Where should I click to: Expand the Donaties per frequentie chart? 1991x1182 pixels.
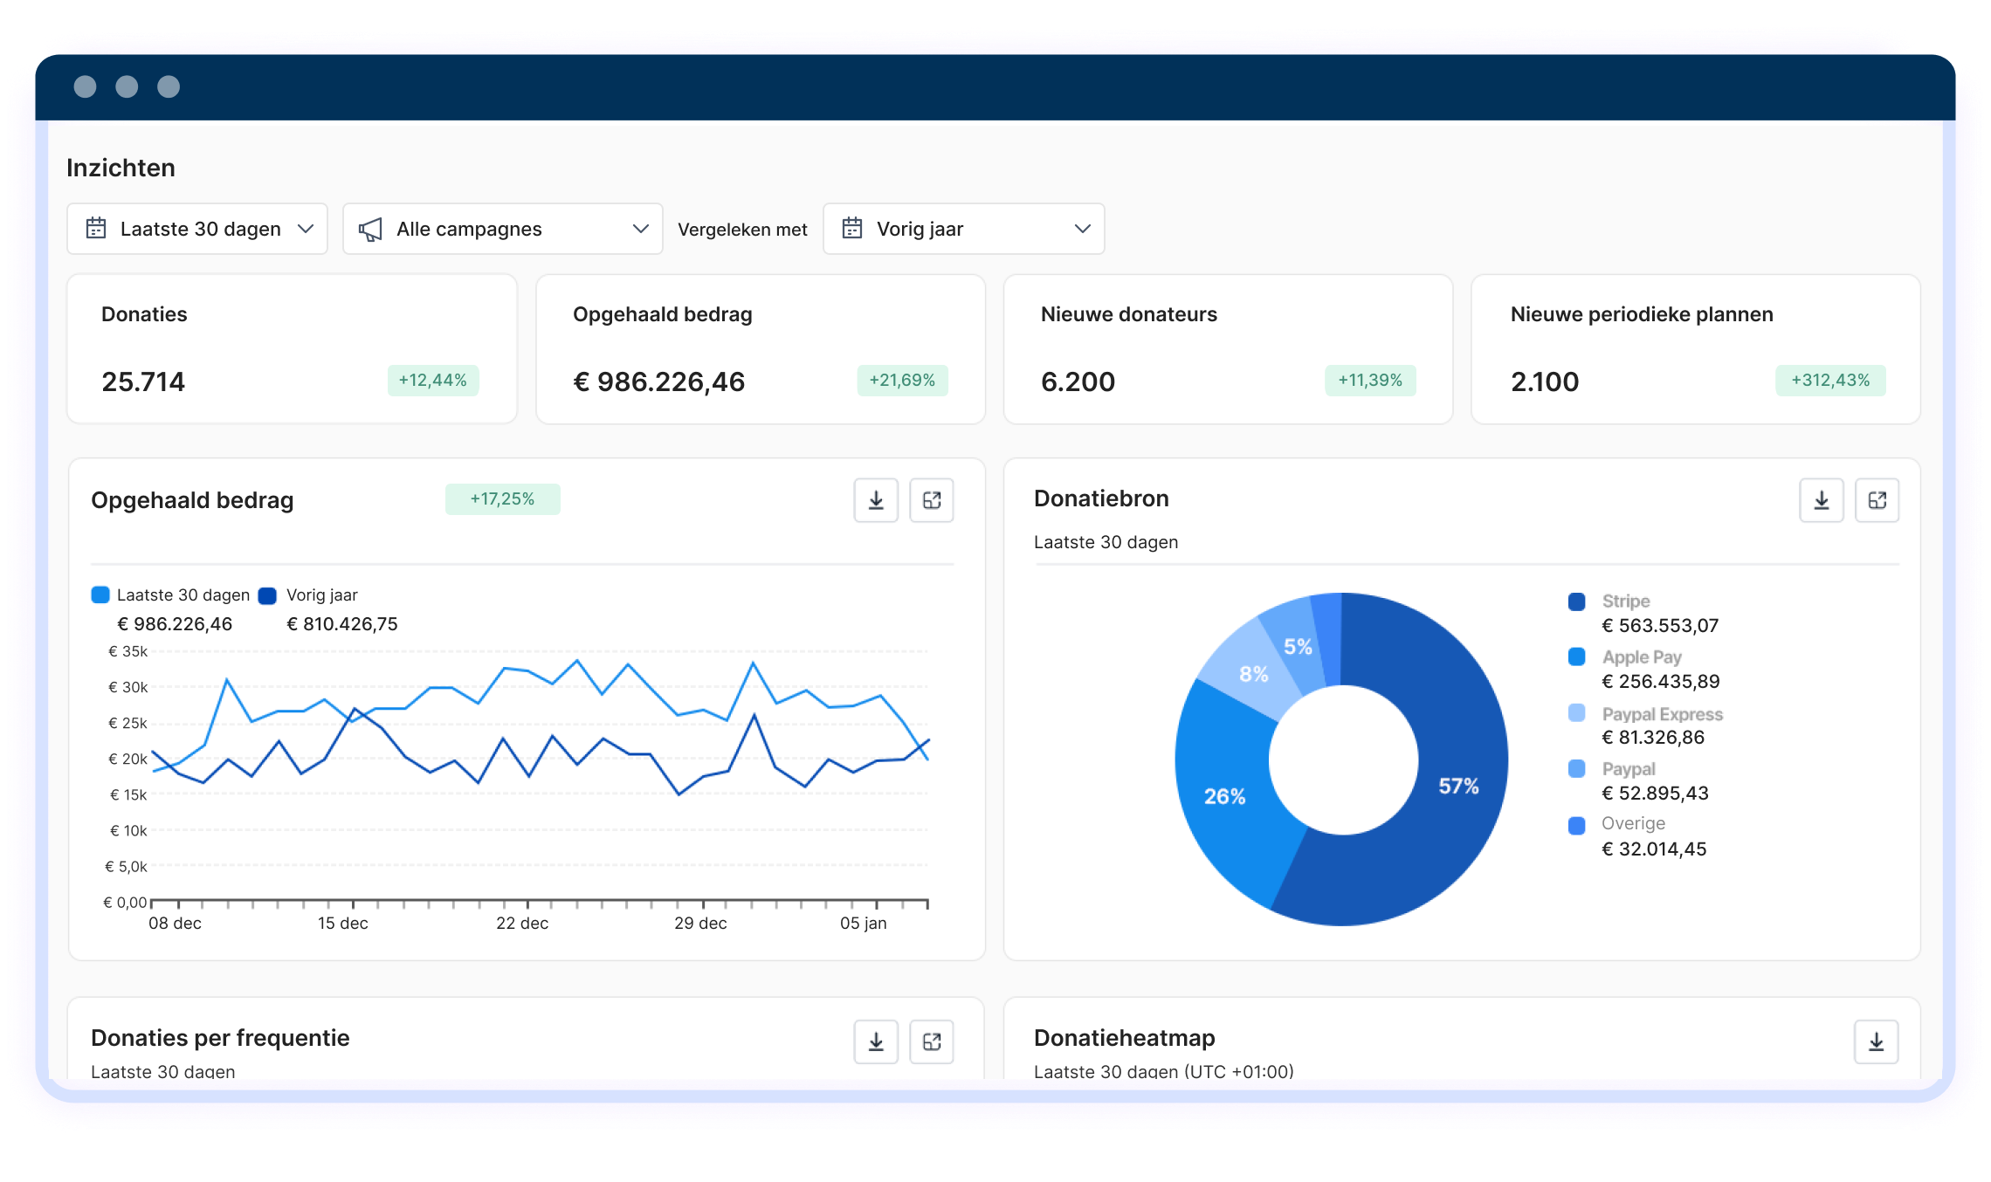[x=932, y=1041]
